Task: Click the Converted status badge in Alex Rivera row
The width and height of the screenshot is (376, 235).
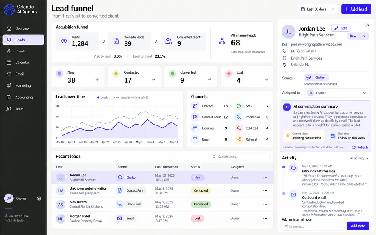Action: [x=201, y=204]
